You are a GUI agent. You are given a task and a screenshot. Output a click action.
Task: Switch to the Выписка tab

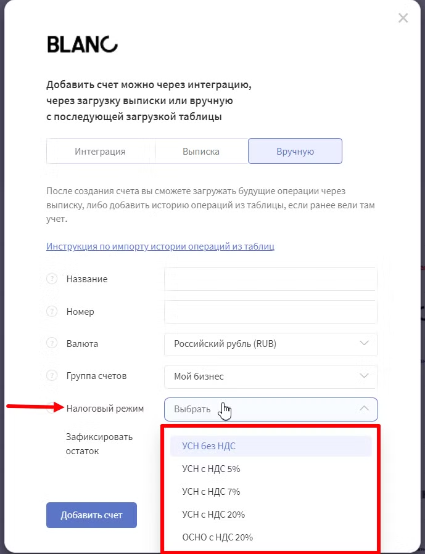[201, 151]
